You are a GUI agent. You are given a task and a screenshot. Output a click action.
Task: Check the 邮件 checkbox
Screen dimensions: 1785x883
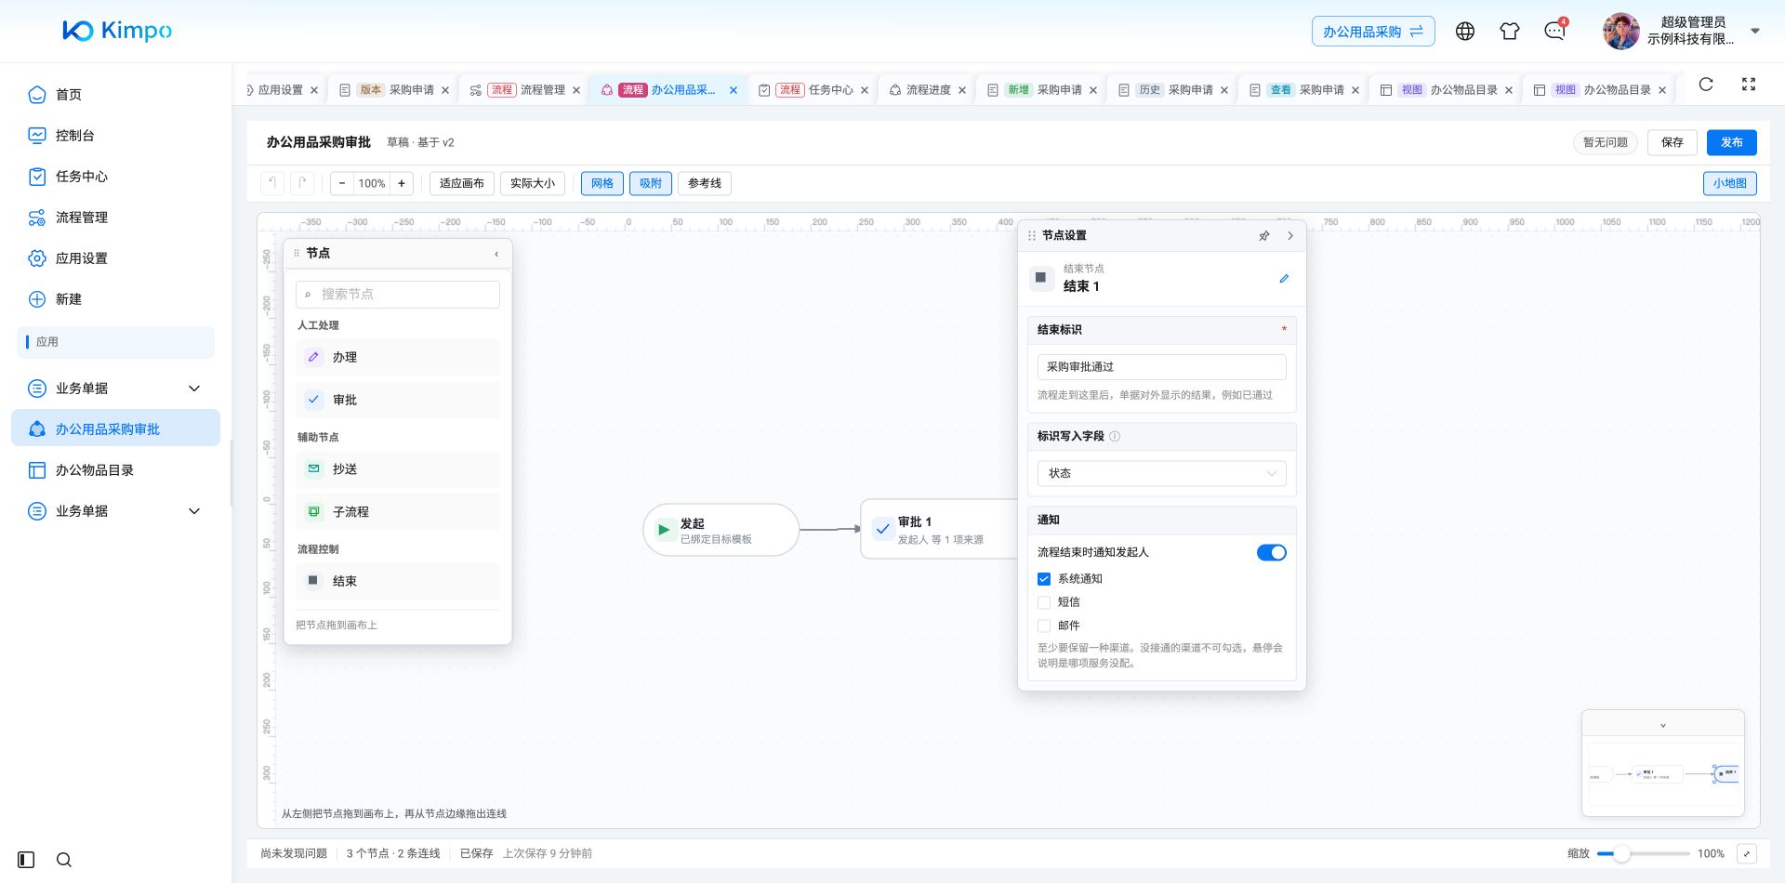[x=1044, y=626]
